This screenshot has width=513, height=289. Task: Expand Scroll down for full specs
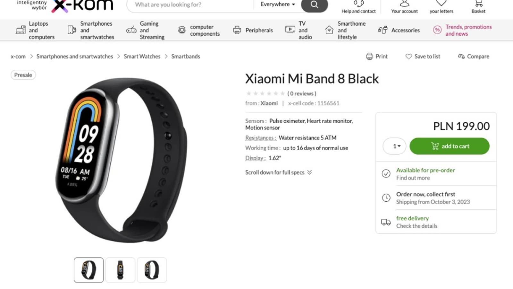278,172
